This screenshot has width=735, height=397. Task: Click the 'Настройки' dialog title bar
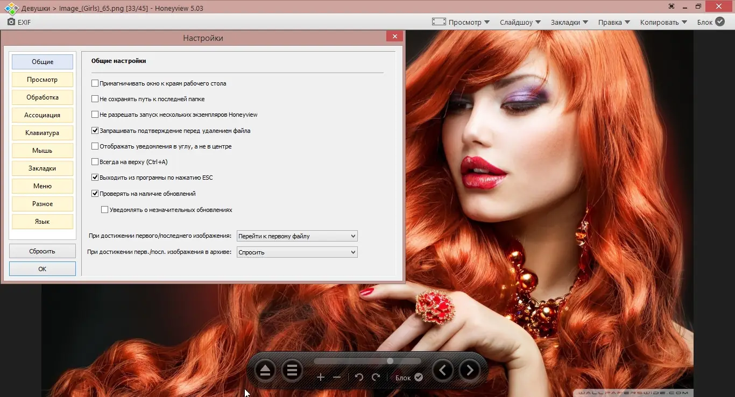coord(203,38)
